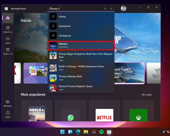The width and height of the screenshot is (170, 136).
Task: Open the Aplicativos section in sidebar
Action: coord(8,29)
